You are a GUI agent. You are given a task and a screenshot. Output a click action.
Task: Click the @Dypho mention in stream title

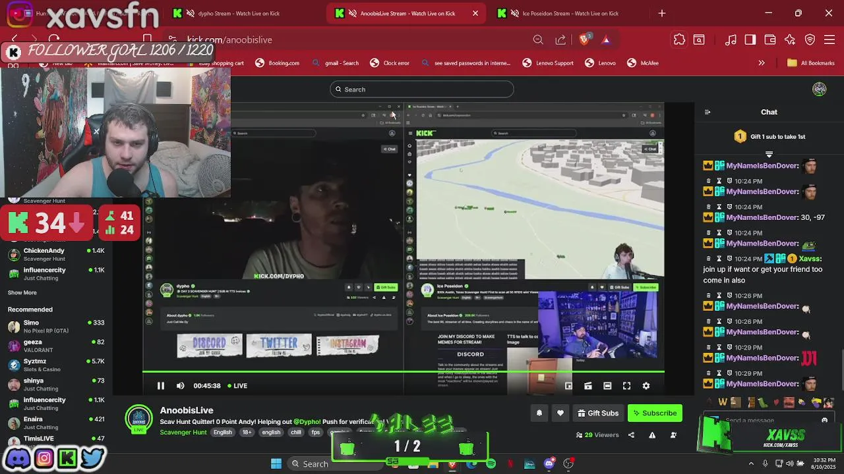(307, 421)
